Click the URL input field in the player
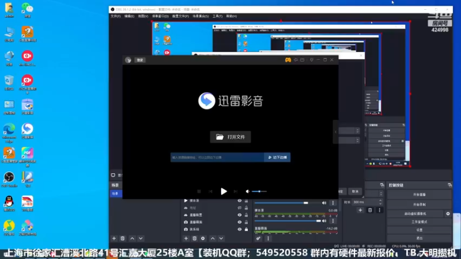This screenshot has width=461, height=259. point(217,157)
